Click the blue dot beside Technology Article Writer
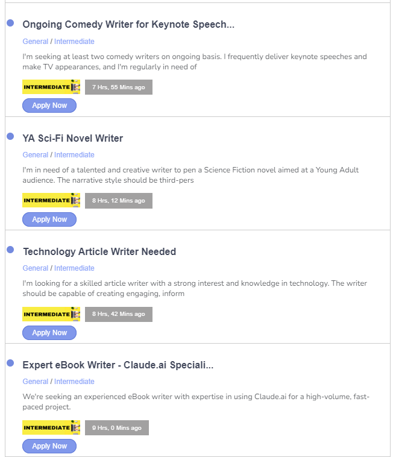Image resolution: width=396 pixels, height=457 pixels. coord(10,250)
